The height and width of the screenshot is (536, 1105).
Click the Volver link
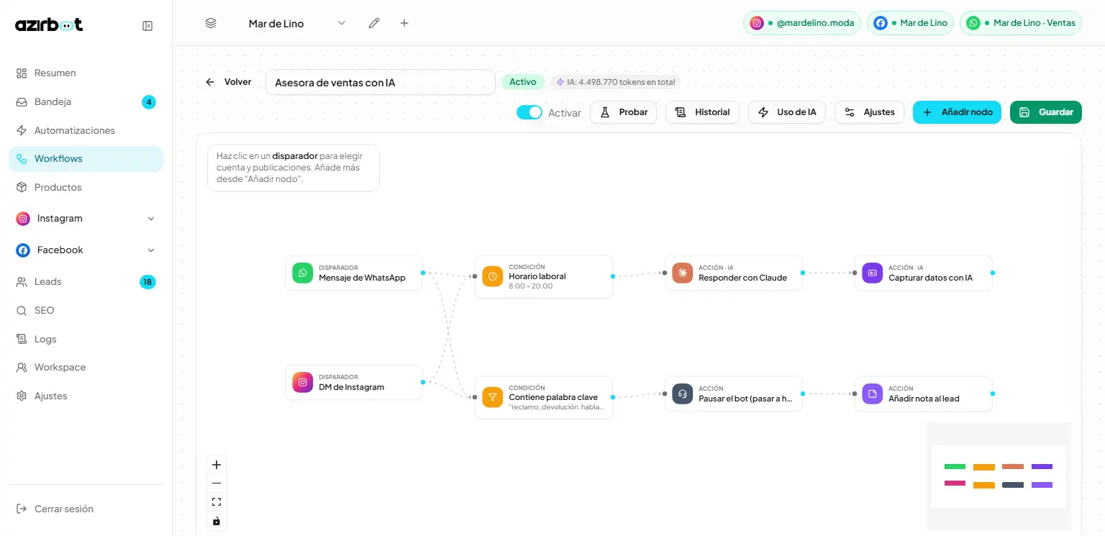click(x=237, y=82)
